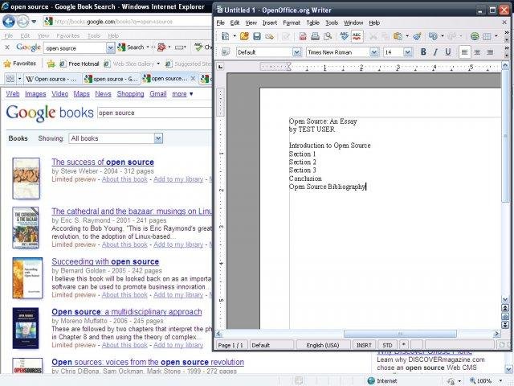Screen dimensions: 514x386
Task: Click New document icon in Writer
Action: [226, 36]
